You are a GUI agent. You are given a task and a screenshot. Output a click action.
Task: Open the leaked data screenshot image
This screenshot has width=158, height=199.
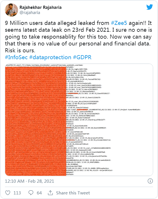(x=79, y=120)
